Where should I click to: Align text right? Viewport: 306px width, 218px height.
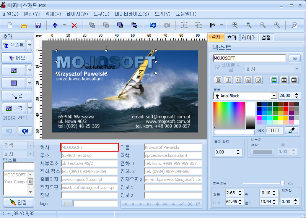click(294, 80)
